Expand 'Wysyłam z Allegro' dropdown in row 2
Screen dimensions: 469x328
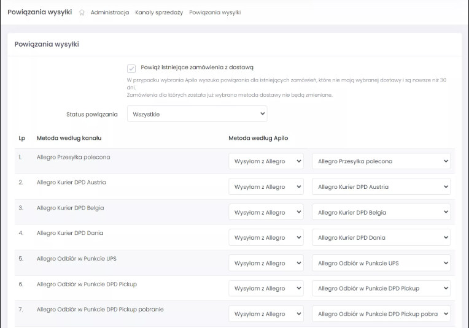click(x=266, y=187)
